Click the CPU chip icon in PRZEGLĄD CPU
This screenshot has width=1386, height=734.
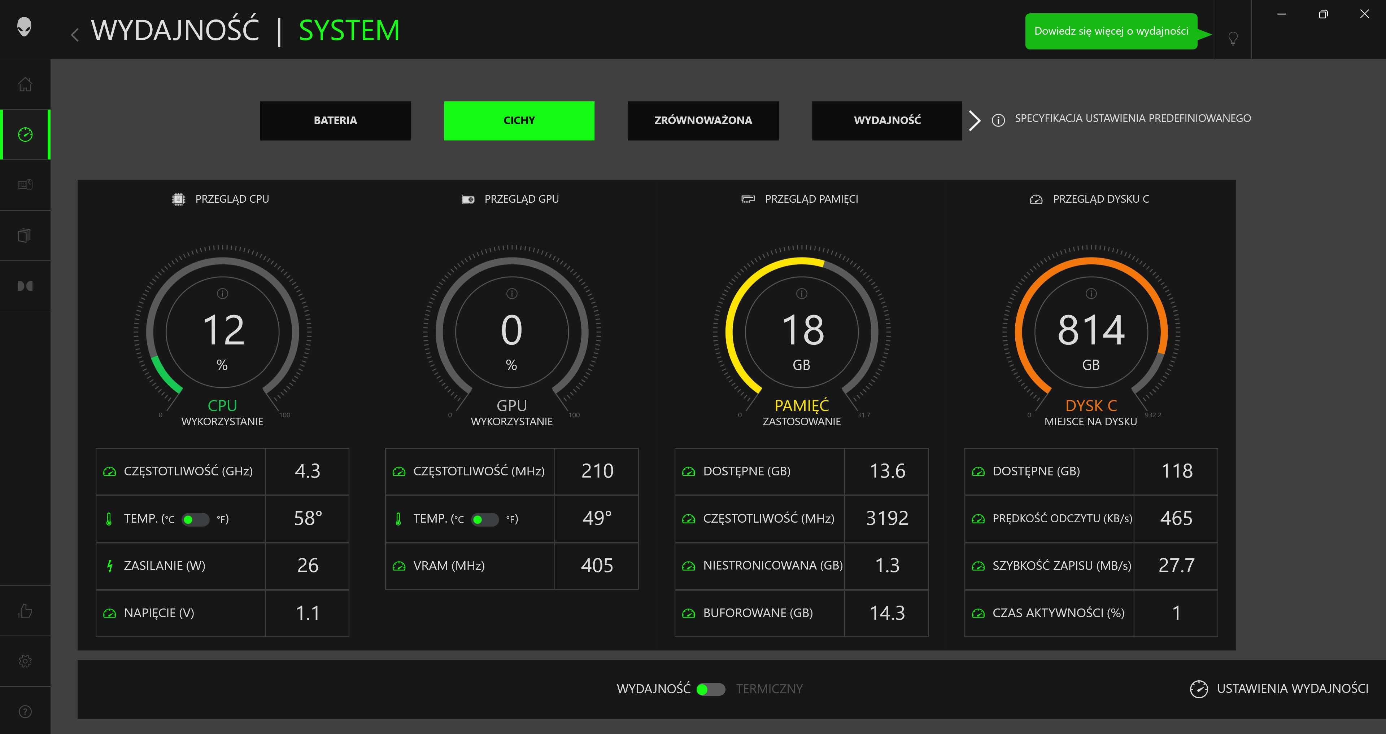178,199
